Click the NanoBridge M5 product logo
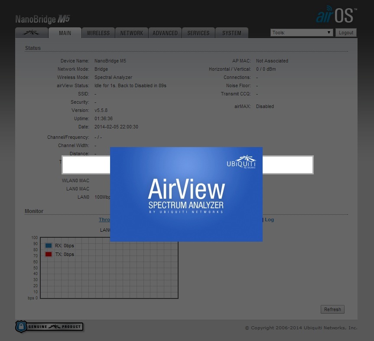The width and height of the screenshot is (374, 341). pyautogui.click(x=43, y=19)
